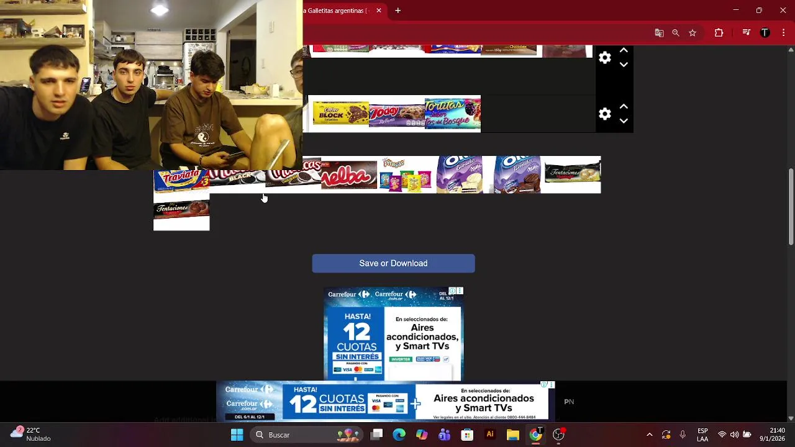795x447 pixels.
Task: Open the ESP LAA language switcher
Action: [702, 435]
